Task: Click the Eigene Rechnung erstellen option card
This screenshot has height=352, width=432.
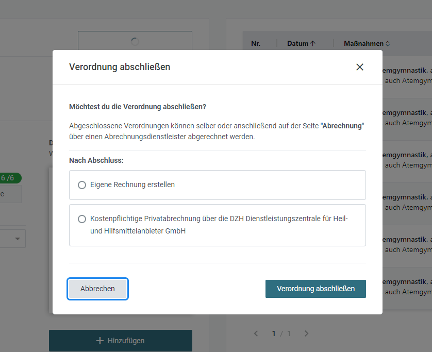Action: click(218, 185)
